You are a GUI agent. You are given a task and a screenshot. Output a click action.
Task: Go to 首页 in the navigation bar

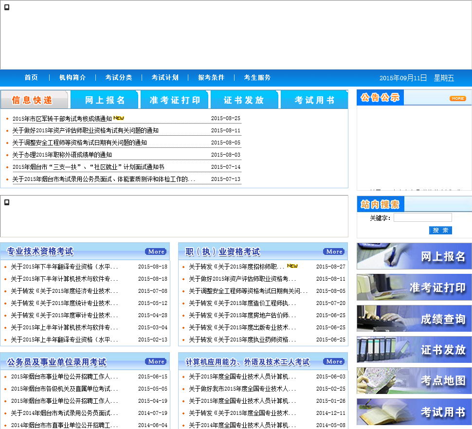31,78
